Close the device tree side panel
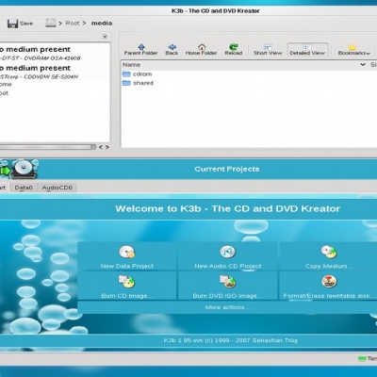This screenshot has height=377, width=377. click(x=105, y=37)
